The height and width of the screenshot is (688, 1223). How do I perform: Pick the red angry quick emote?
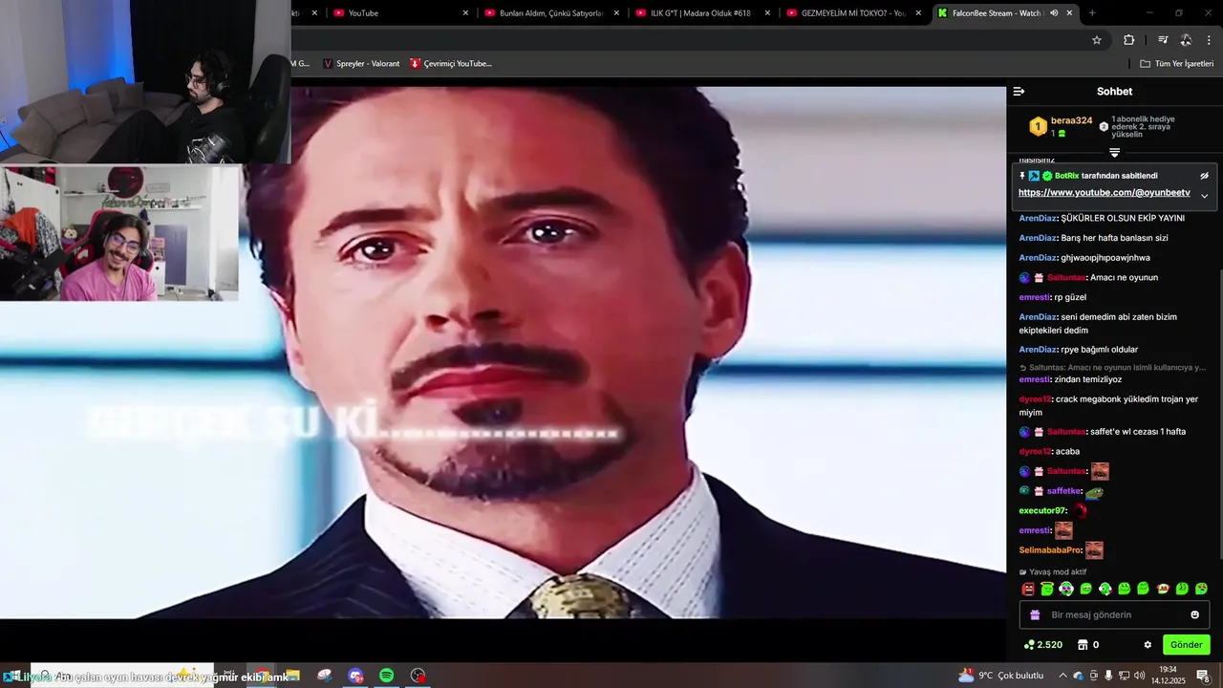pos(1028,589)
